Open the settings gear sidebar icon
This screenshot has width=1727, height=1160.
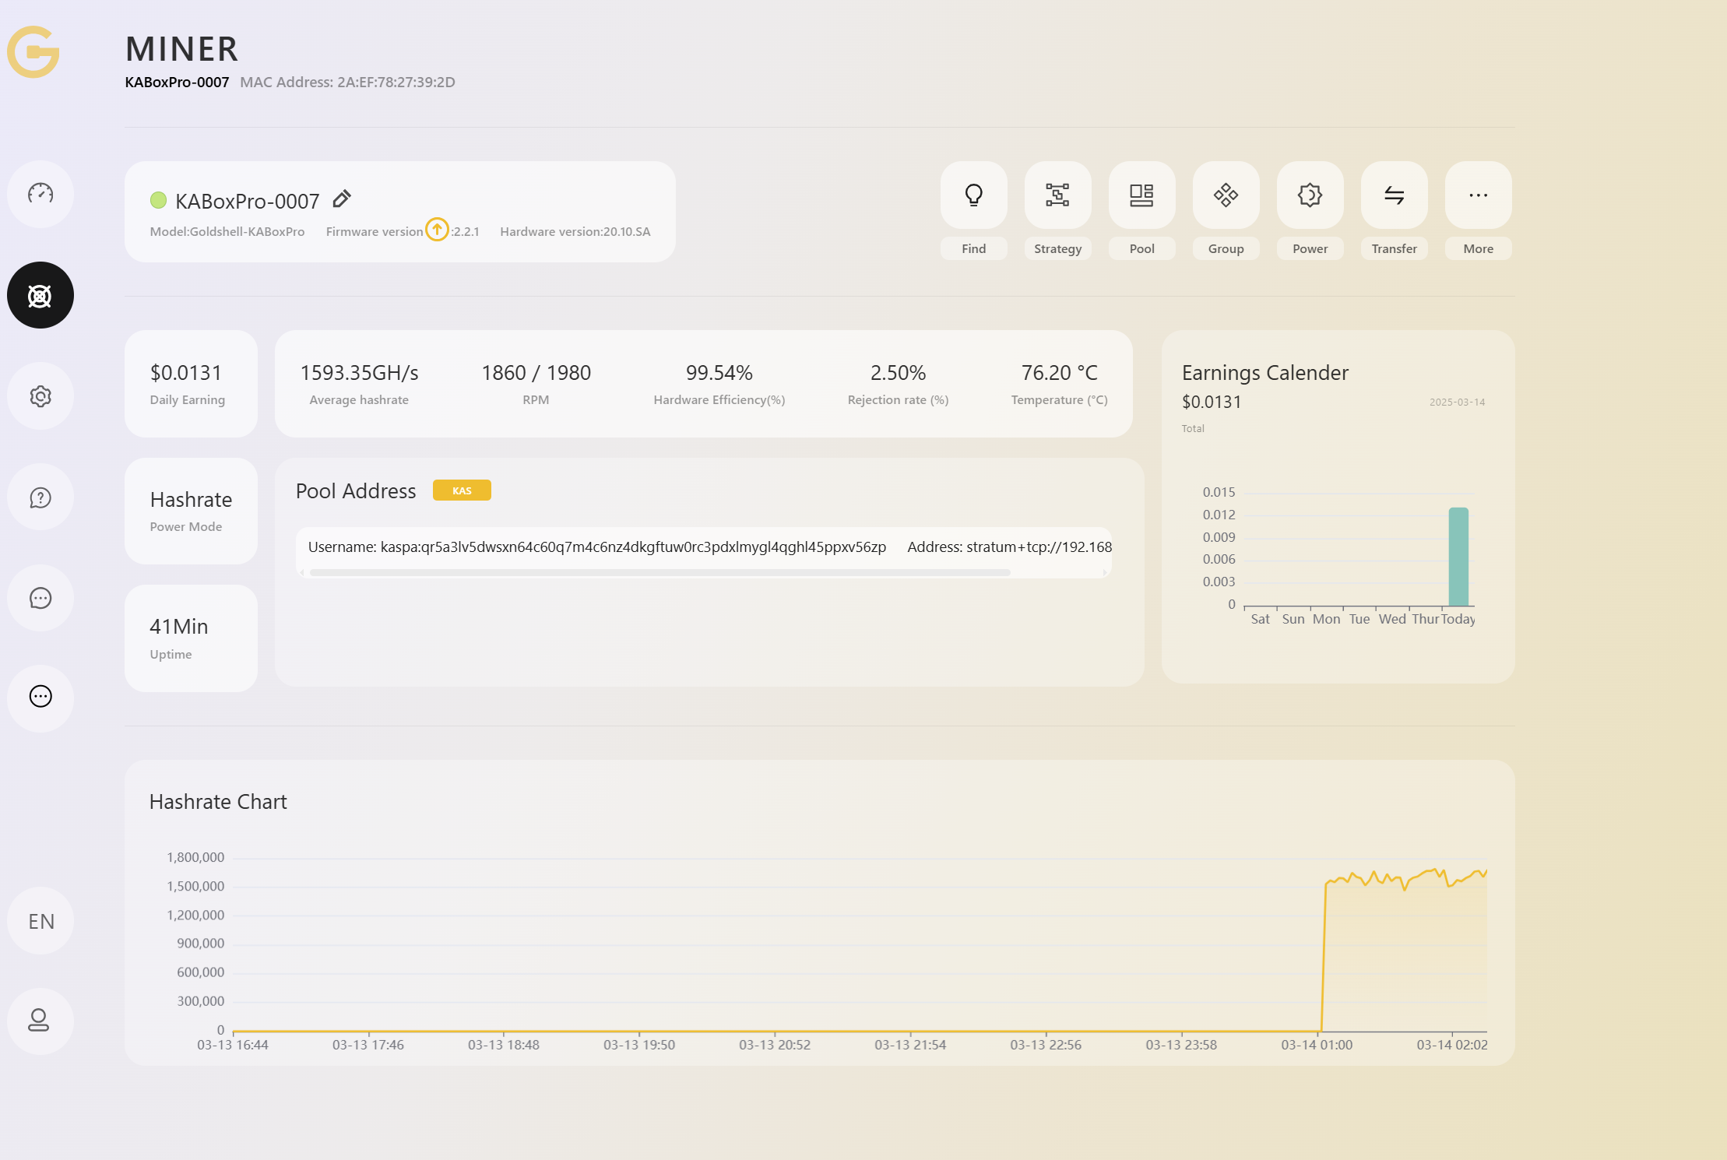40,396
